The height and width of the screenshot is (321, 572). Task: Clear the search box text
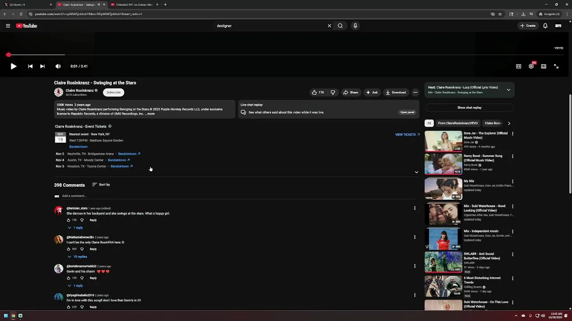pos(329,26)
